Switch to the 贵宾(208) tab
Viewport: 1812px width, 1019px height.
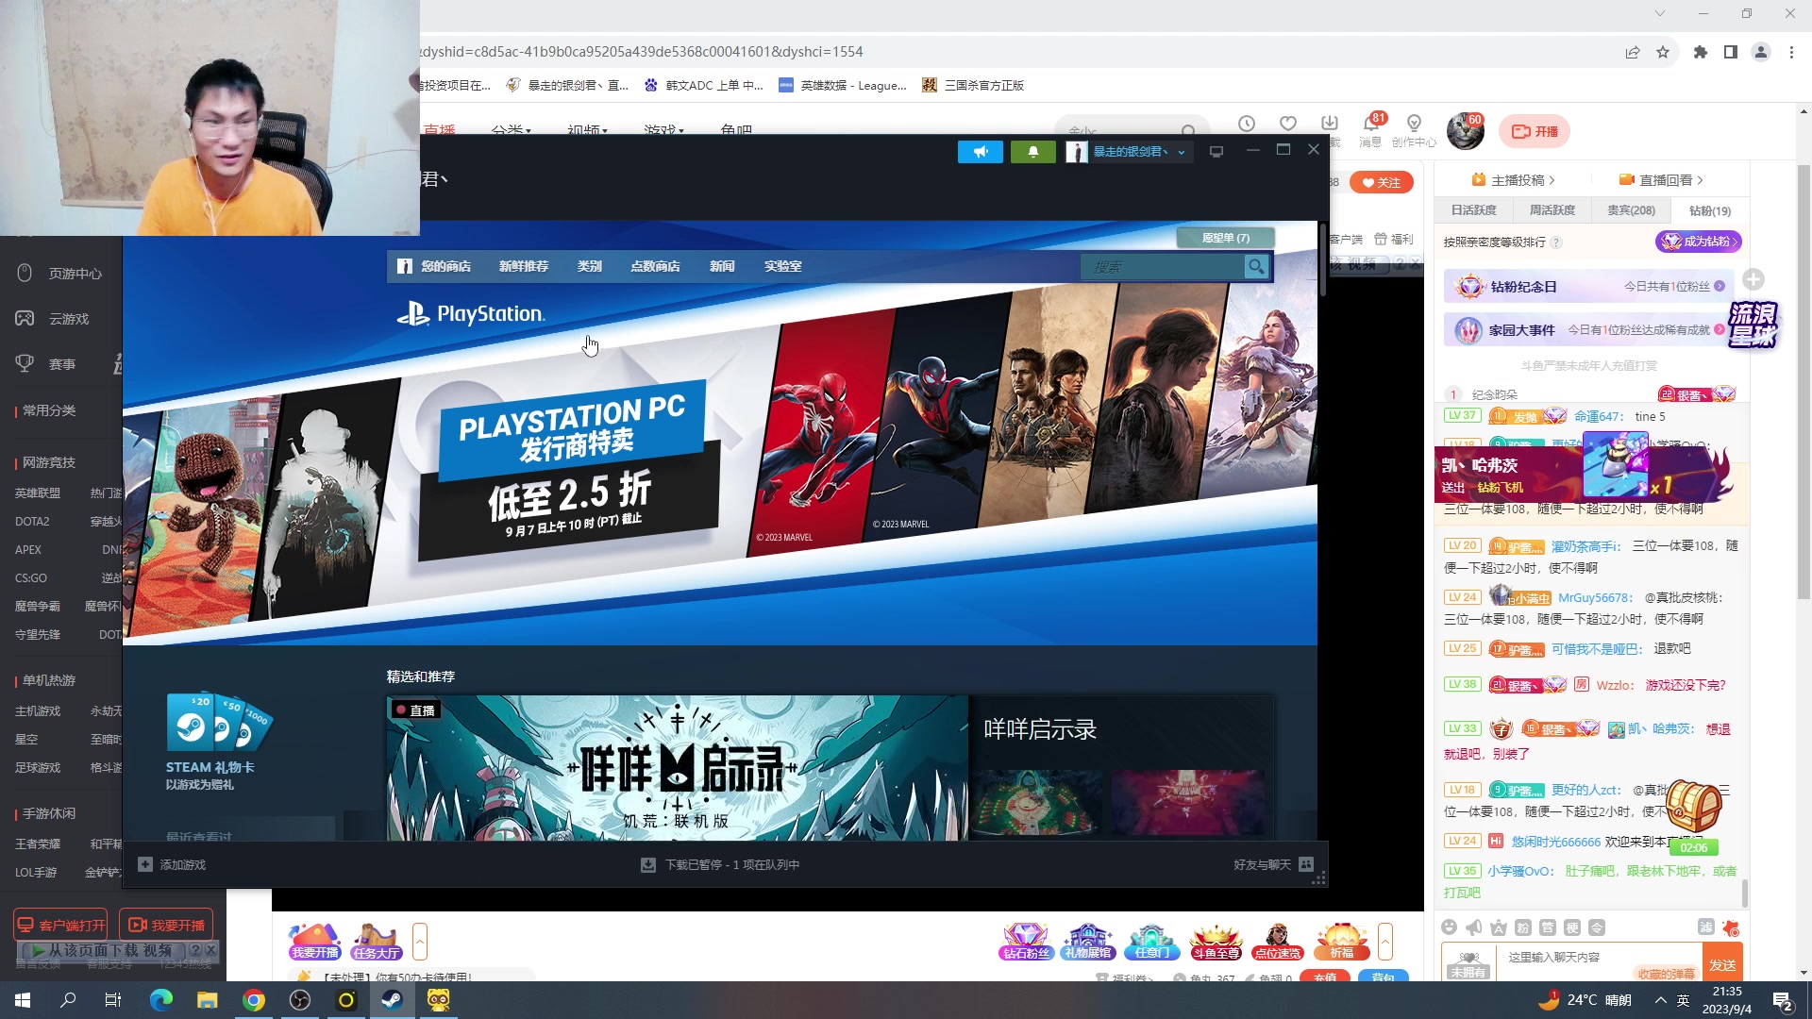[1630, 209]
